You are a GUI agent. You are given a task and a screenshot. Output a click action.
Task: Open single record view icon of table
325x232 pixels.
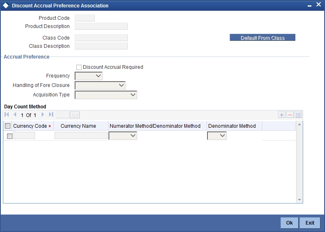[x=298, y=115]
